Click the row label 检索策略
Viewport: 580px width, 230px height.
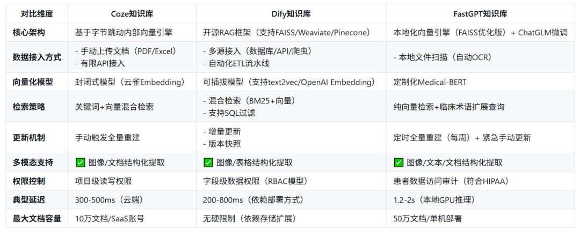[28, 107]
